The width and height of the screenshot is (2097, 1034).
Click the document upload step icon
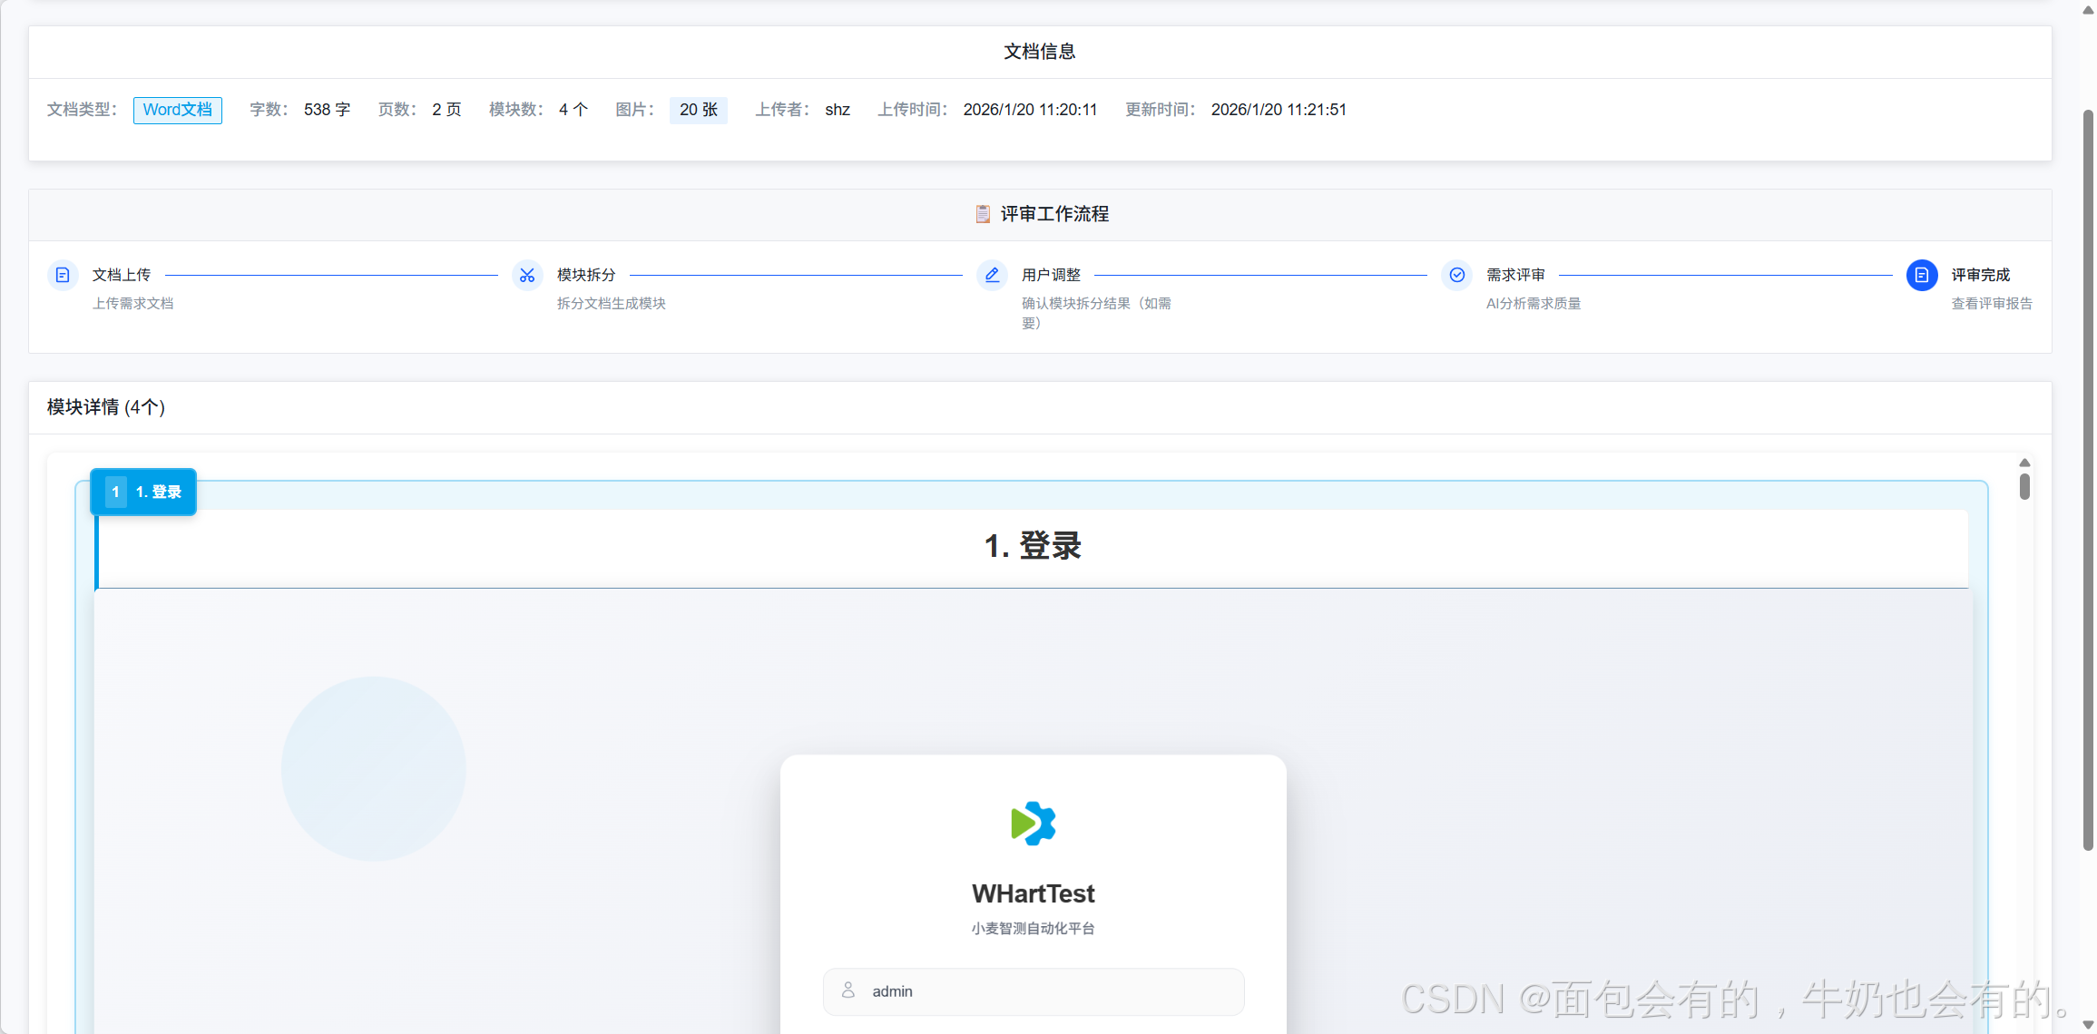[x=63, y=275]
